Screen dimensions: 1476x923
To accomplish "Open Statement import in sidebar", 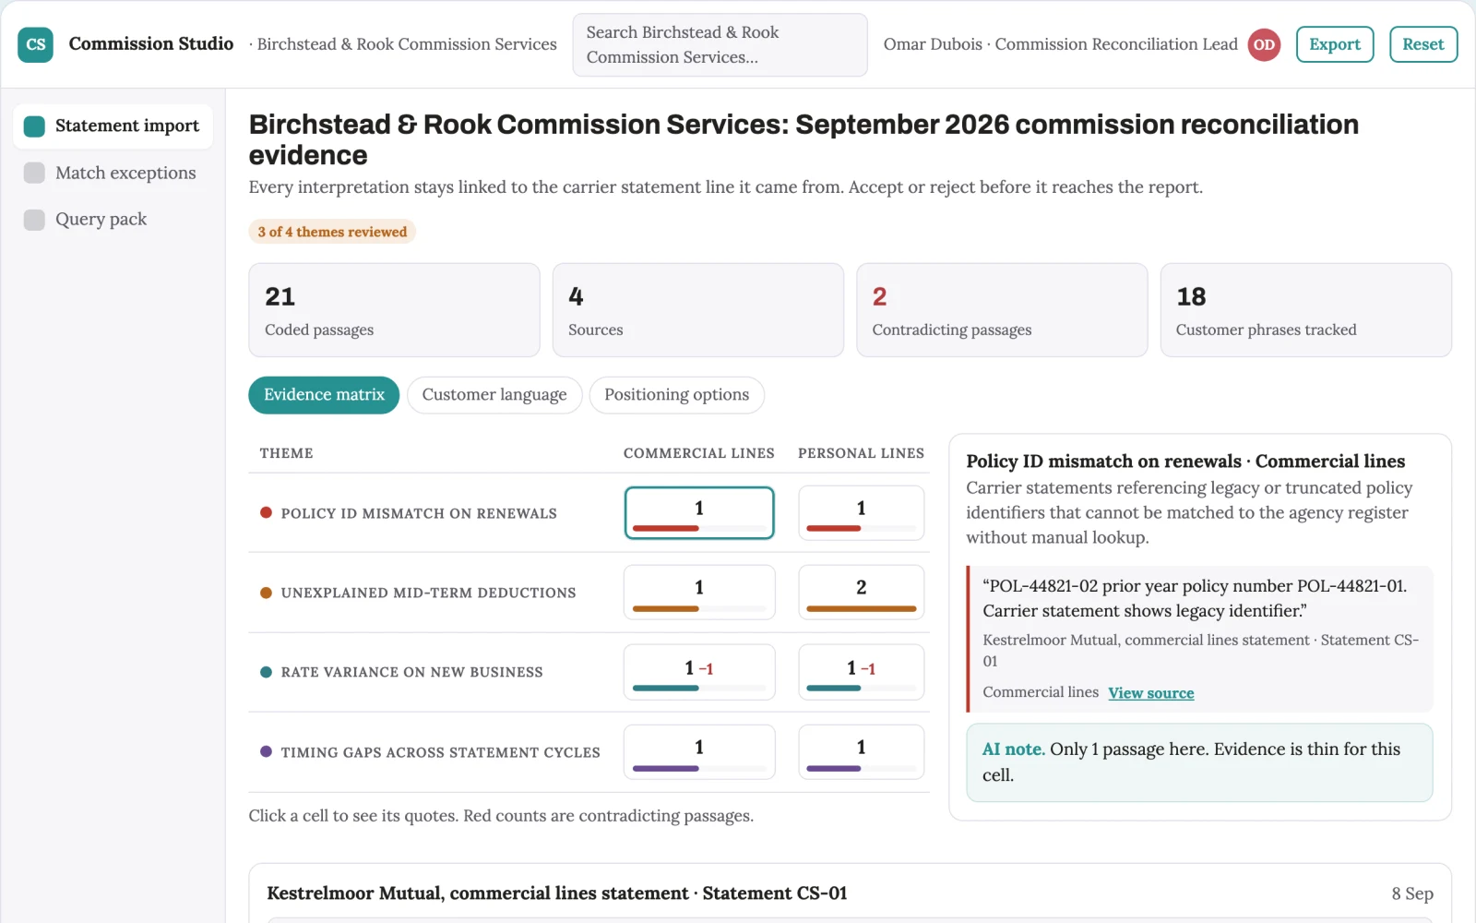I will click(113, 126).
